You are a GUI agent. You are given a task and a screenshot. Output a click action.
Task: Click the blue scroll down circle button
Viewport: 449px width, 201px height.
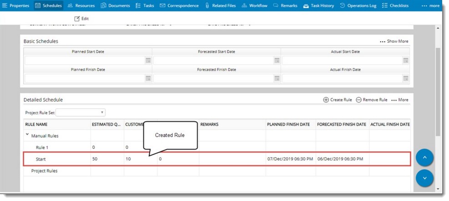point(424,178)
